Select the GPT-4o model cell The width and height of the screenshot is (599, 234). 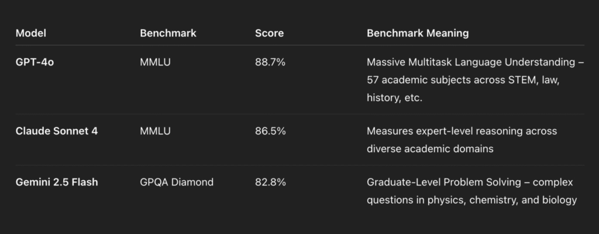click(x=35, y=62)
